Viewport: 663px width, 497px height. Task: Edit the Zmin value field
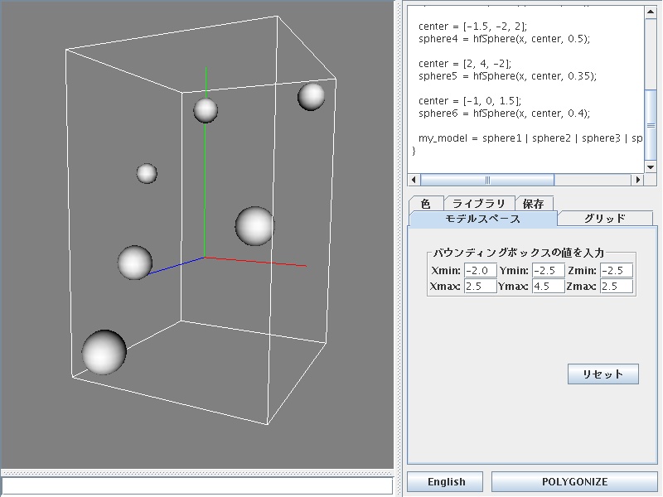click(x=617, y=271)
